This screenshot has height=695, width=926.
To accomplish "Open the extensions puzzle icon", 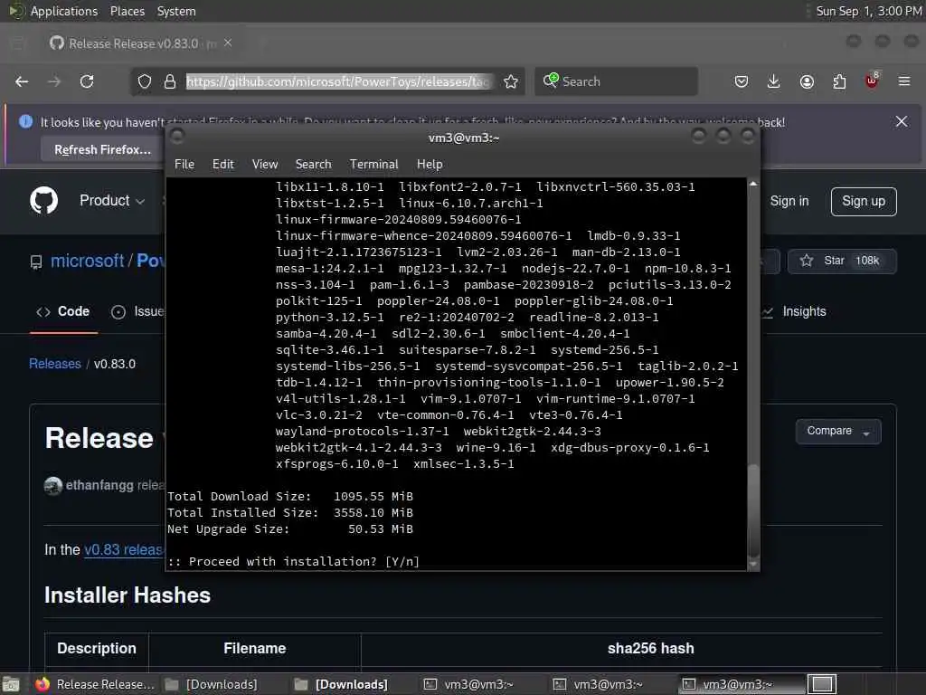I will coord(839,81).
